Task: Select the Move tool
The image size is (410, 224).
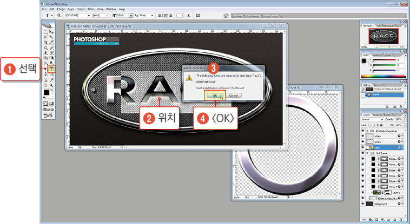Action: pos(51,32)
